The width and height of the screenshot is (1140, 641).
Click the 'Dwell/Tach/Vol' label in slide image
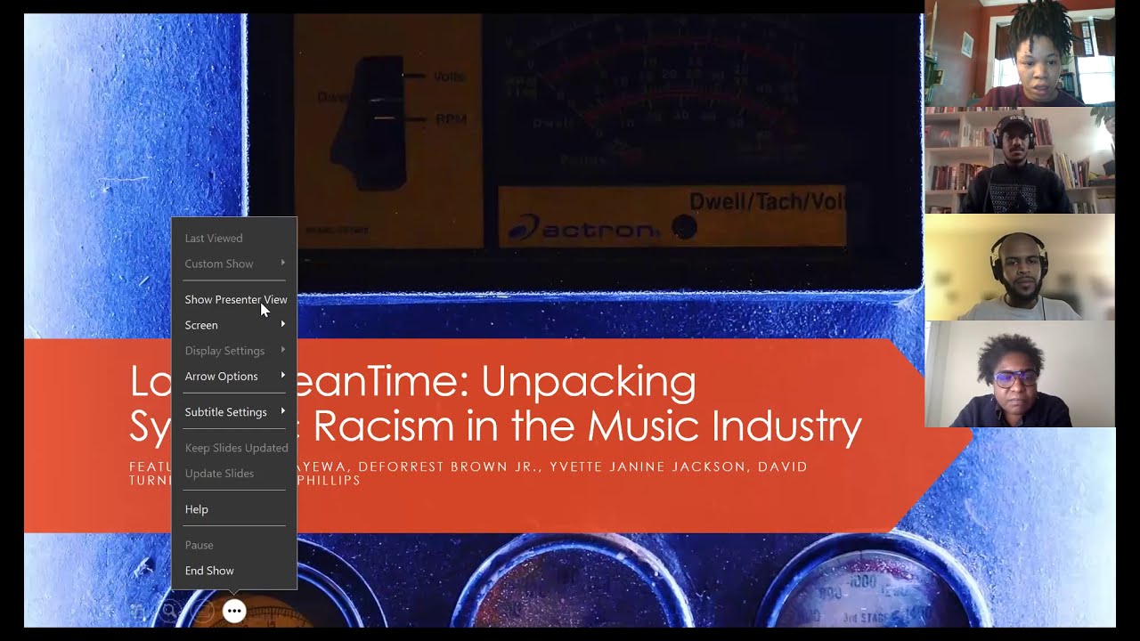click(x=766, y=201)
